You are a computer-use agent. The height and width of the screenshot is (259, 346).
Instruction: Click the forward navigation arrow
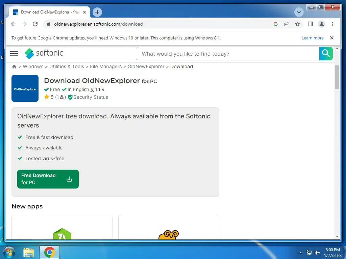point(24,24)
